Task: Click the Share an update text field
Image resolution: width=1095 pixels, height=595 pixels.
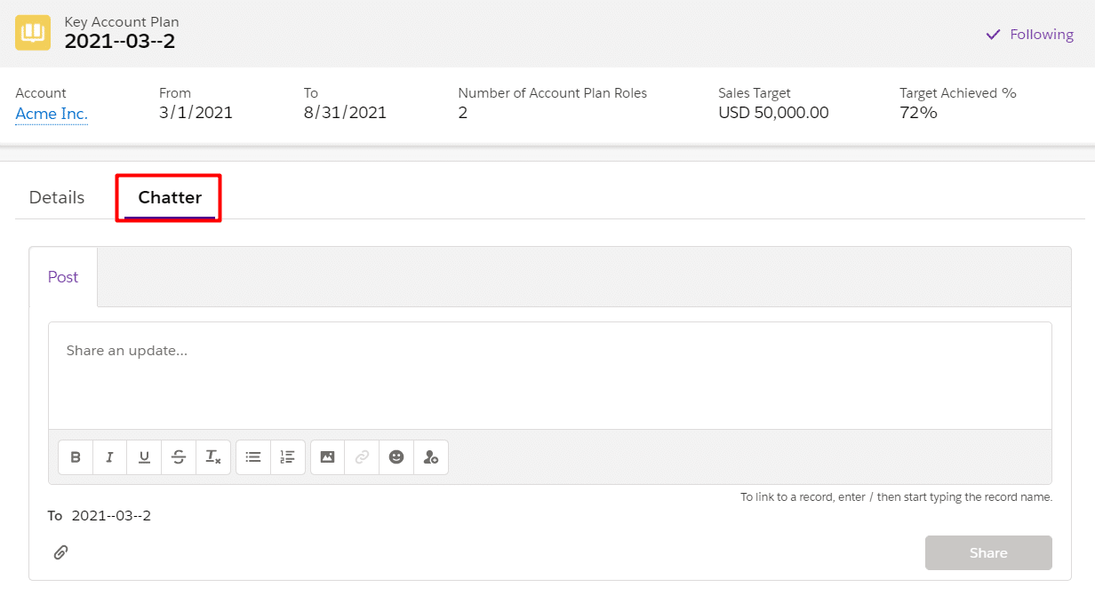Action: pyautogui.click(x=549, y=375)
